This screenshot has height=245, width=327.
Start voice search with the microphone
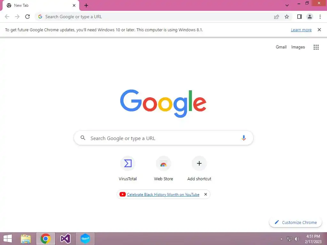244,138
